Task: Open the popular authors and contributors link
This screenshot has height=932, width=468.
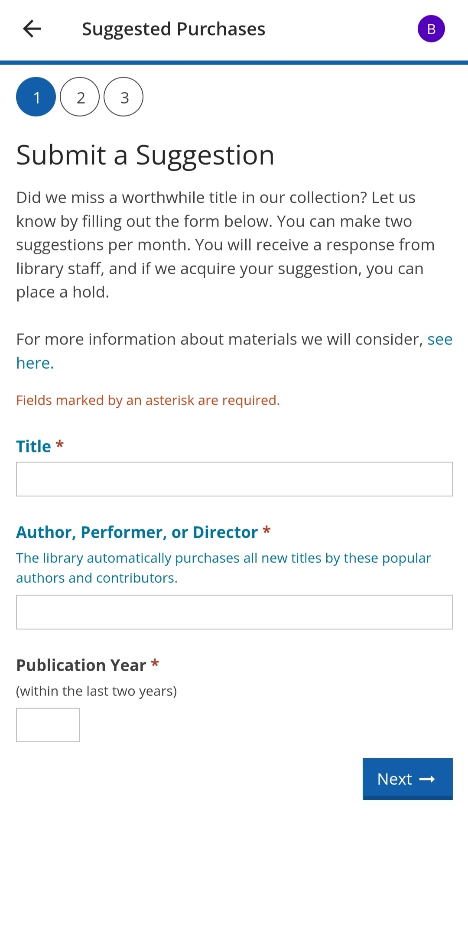Action: (224, 568)
